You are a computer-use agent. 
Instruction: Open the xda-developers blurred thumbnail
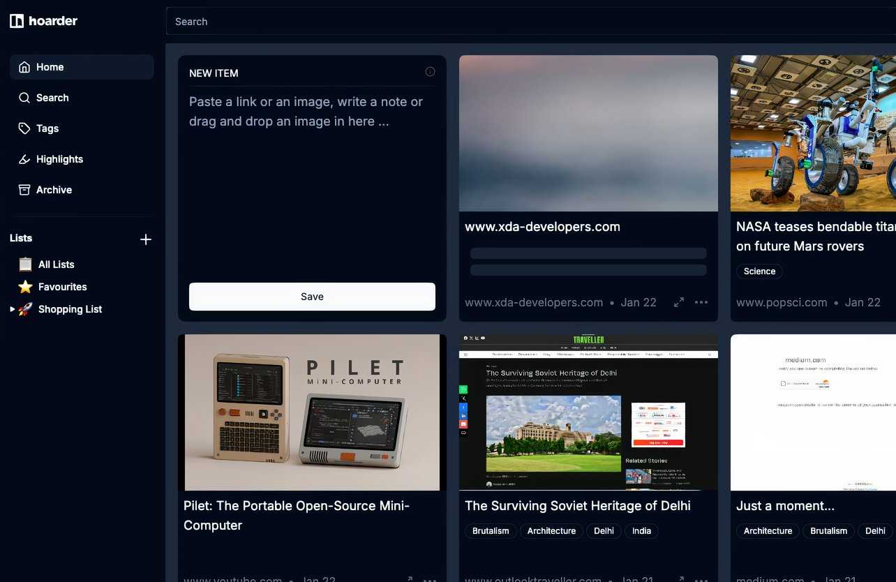click(x=588, y=133)
